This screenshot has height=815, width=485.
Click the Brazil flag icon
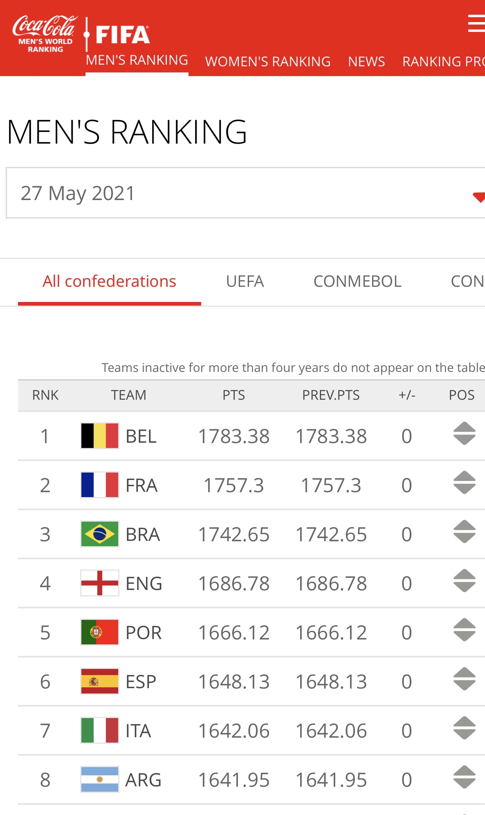100,534
